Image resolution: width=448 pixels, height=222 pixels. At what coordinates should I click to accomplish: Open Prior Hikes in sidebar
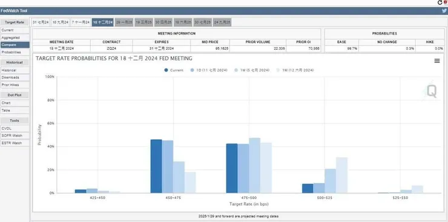15,85
